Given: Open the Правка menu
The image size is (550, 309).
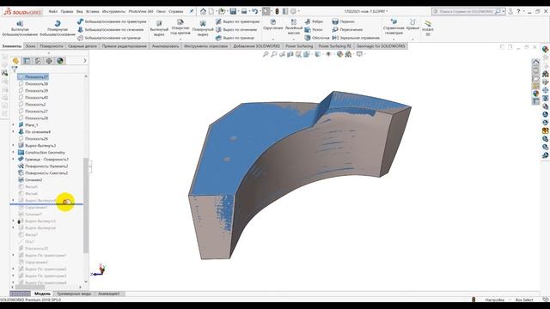Looking at the screenshot, I should pyautogui.click(x=67, y=11).
